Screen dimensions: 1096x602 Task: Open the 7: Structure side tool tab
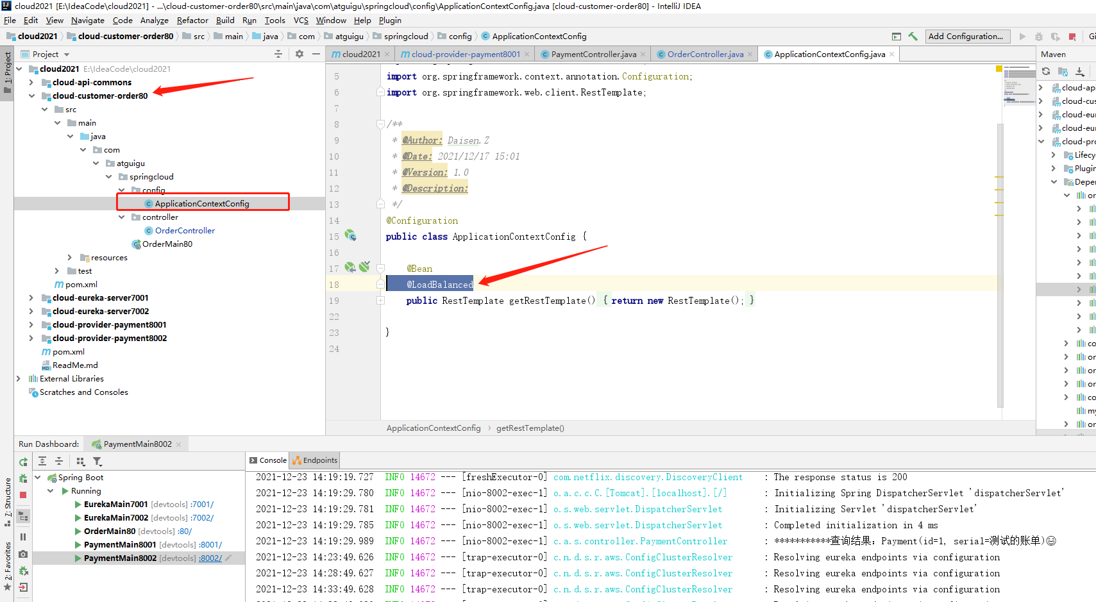(7, 502)
